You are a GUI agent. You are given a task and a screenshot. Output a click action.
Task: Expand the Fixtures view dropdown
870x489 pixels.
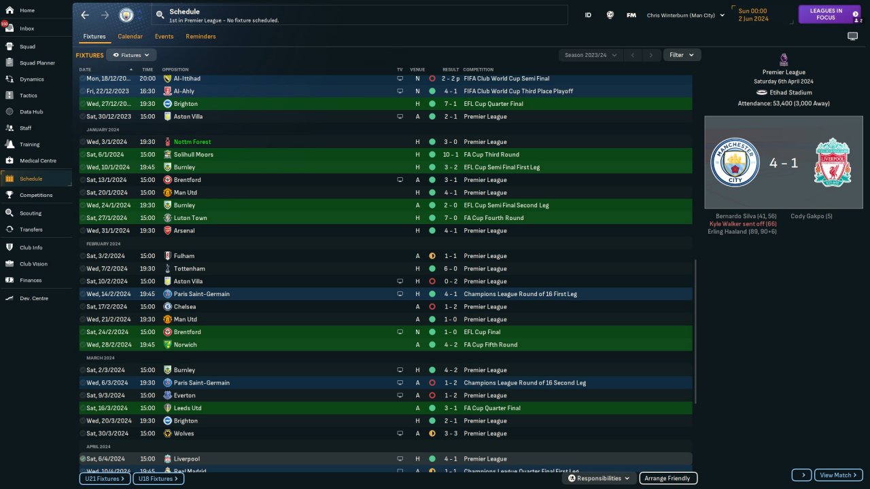(x=131, y=55)
